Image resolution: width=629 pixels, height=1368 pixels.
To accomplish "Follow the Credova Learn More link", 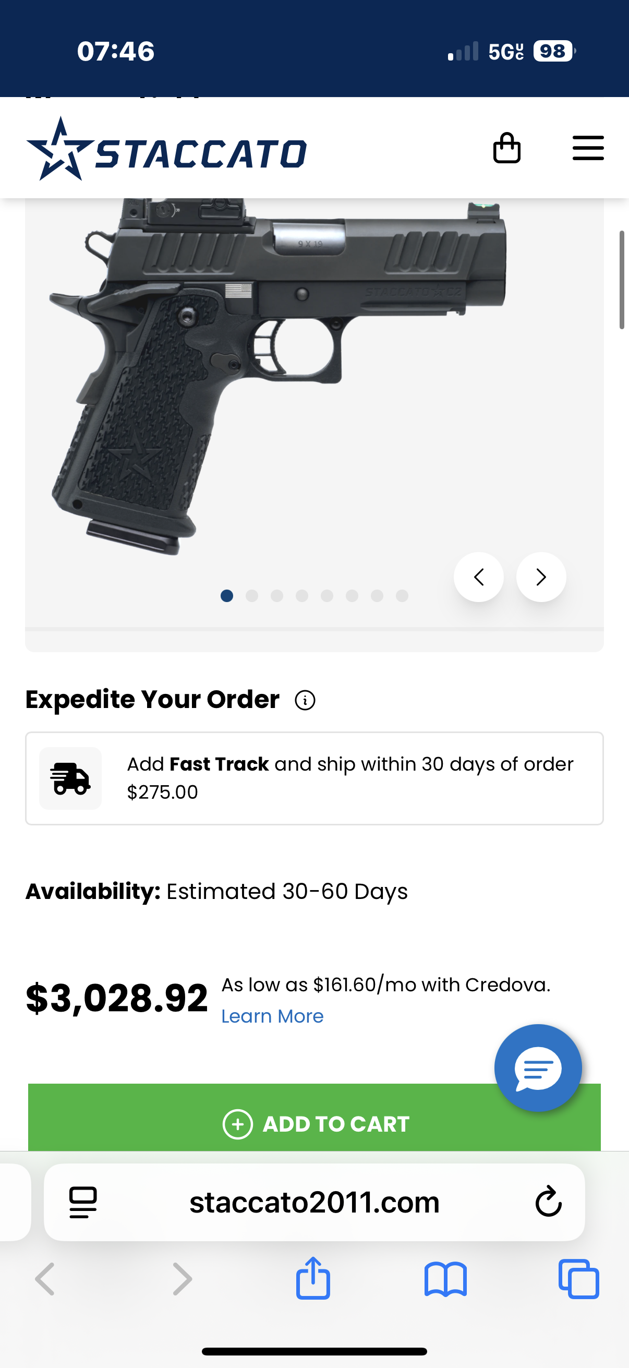I will 272,1016.
